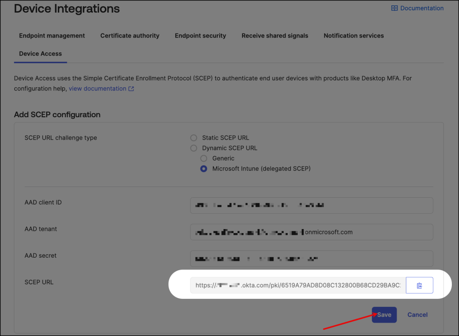Select the Generic radio option
This screenshot has width=459, height=336.
(x=204, y=158)
